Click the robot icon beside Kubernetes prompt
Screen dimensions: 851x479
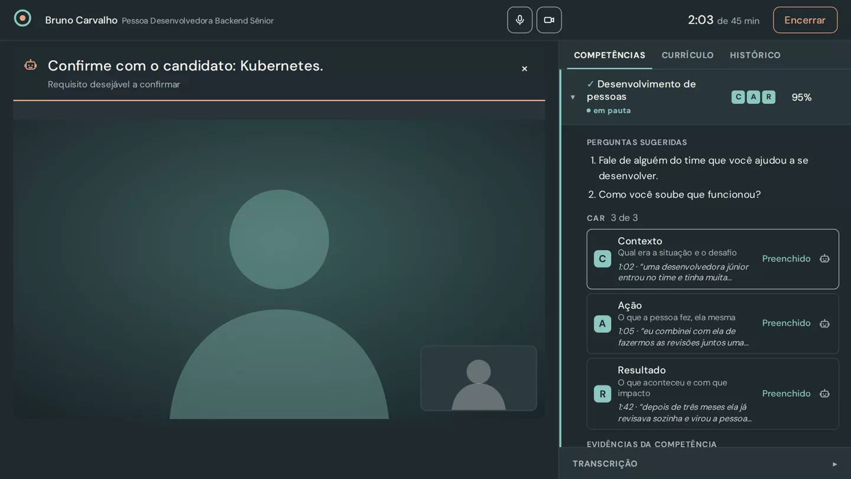click(x=31, y=65)
